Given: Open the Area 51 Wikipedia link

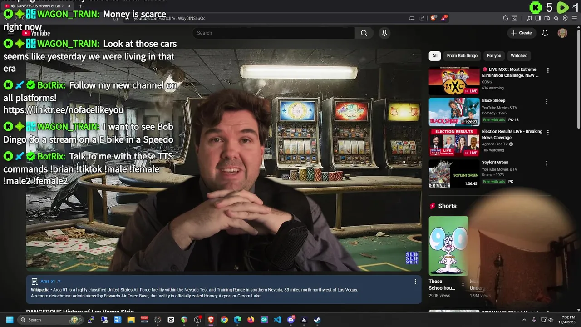Looking at the screenshot, I should (50, 282).
